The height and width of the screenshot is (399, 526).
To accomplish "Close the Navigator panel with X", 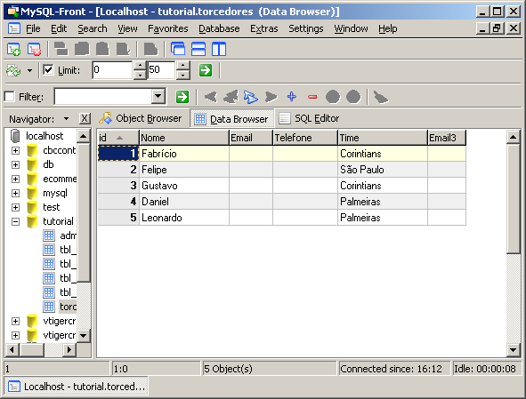I will point(85,118).
